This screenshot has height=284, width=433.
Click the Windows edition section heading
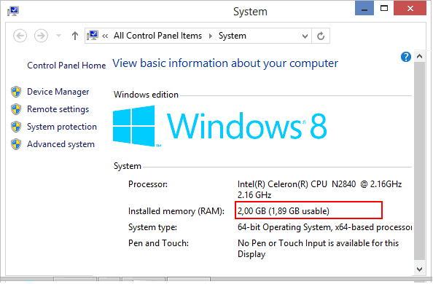(146, 95)
